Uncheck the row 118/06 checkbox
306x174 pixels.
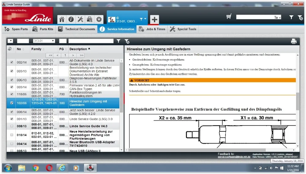12,94
